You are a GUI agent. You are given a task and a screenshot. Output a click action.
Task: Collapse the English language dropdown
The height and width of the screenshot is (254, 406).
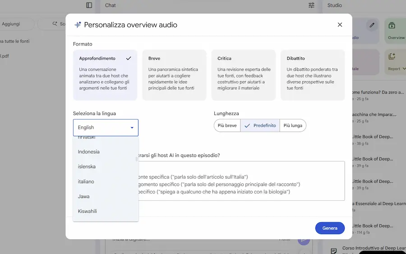point(132,128)
